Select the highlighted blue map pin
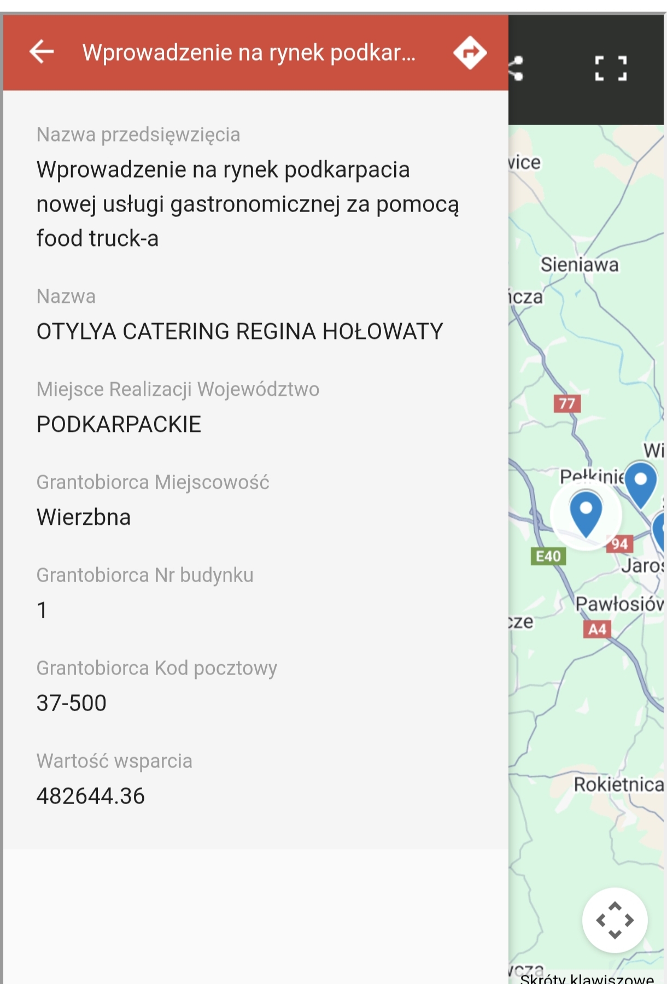Viewport: 667px width, 984px height. [x=586, y=513]
